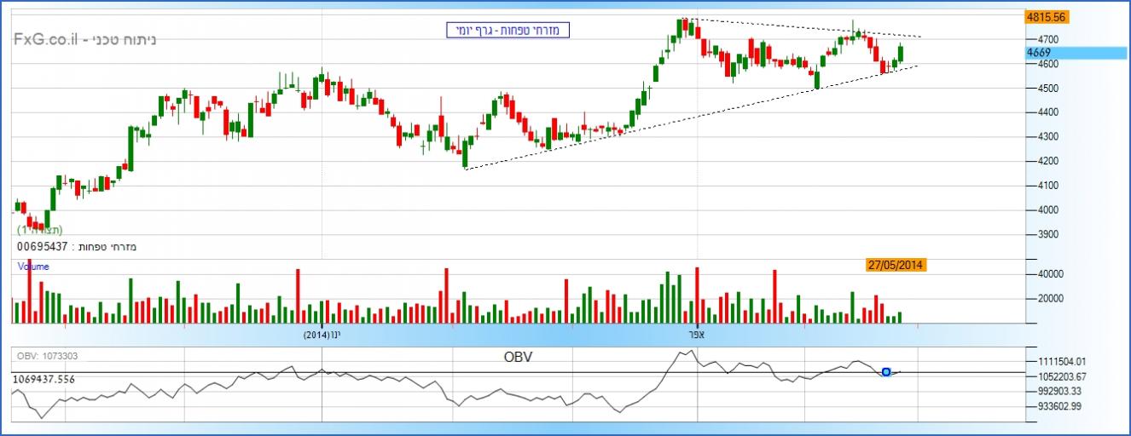Click the 1069437.556 OBV level value
The image size is (1131, 436).
46,377
